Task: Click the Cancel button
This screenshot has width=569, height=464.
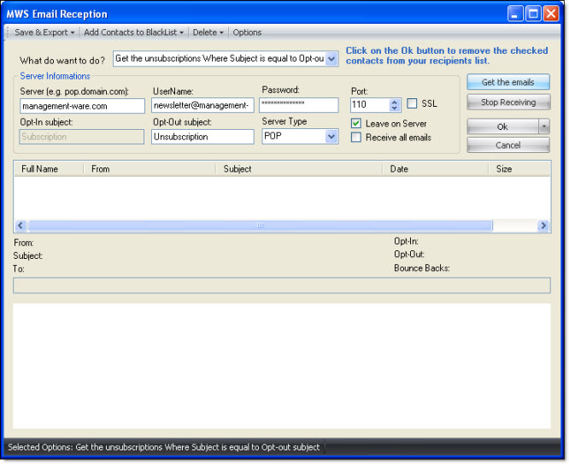Action: [x=508, y=145]
